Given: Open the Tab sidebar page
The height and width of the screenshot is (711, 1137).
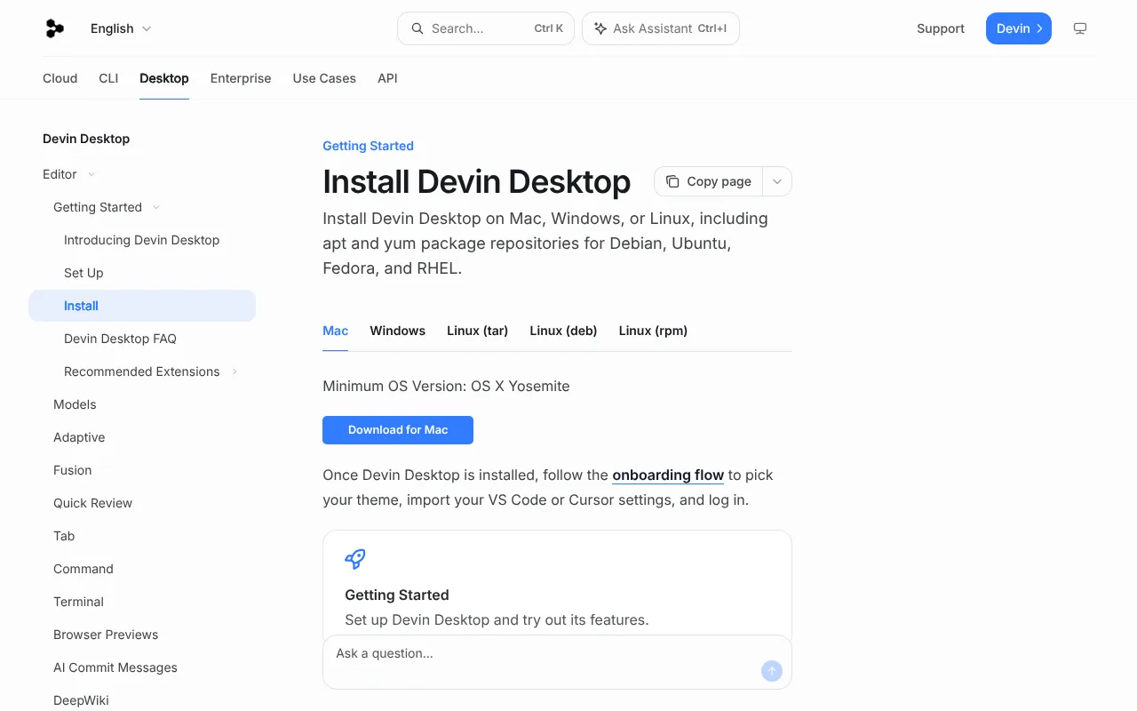Looking at the screenshot, I should point(64,536).
